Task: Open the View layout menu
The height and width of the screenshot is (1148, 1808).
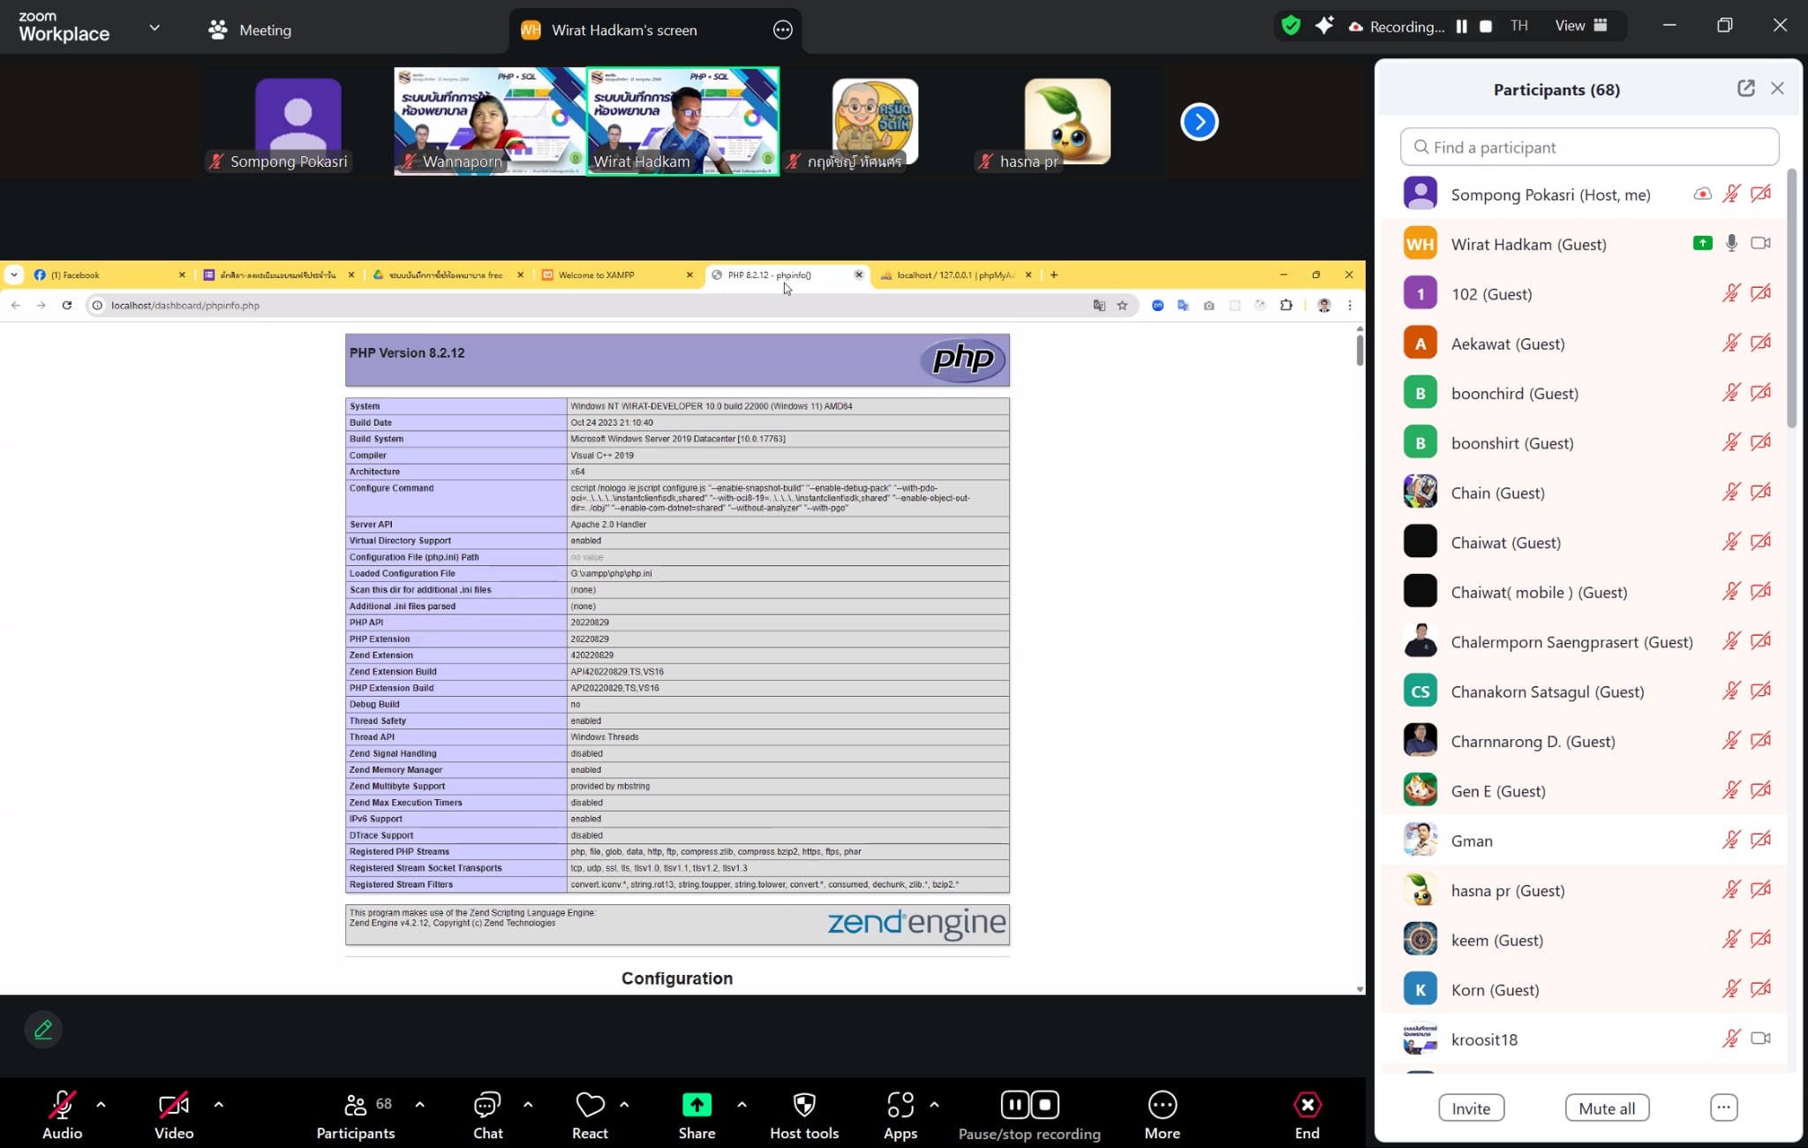Action: [1580, 26]
